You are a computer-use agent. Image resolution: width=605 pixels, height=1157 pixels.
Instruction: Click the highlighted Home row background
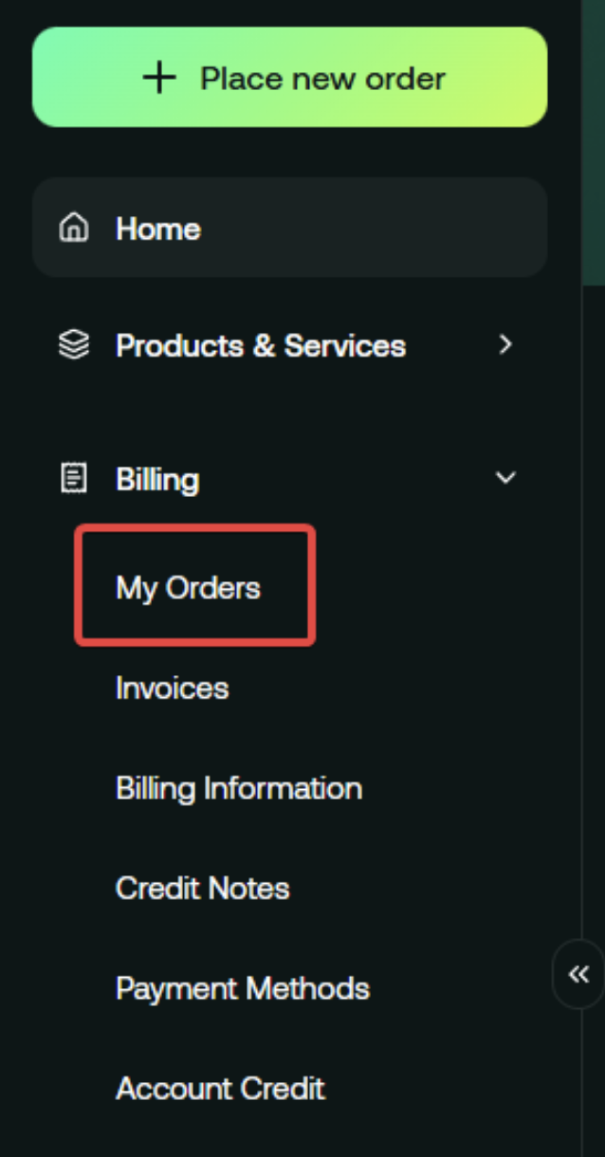pyautogui.click(x=379, y=229)
